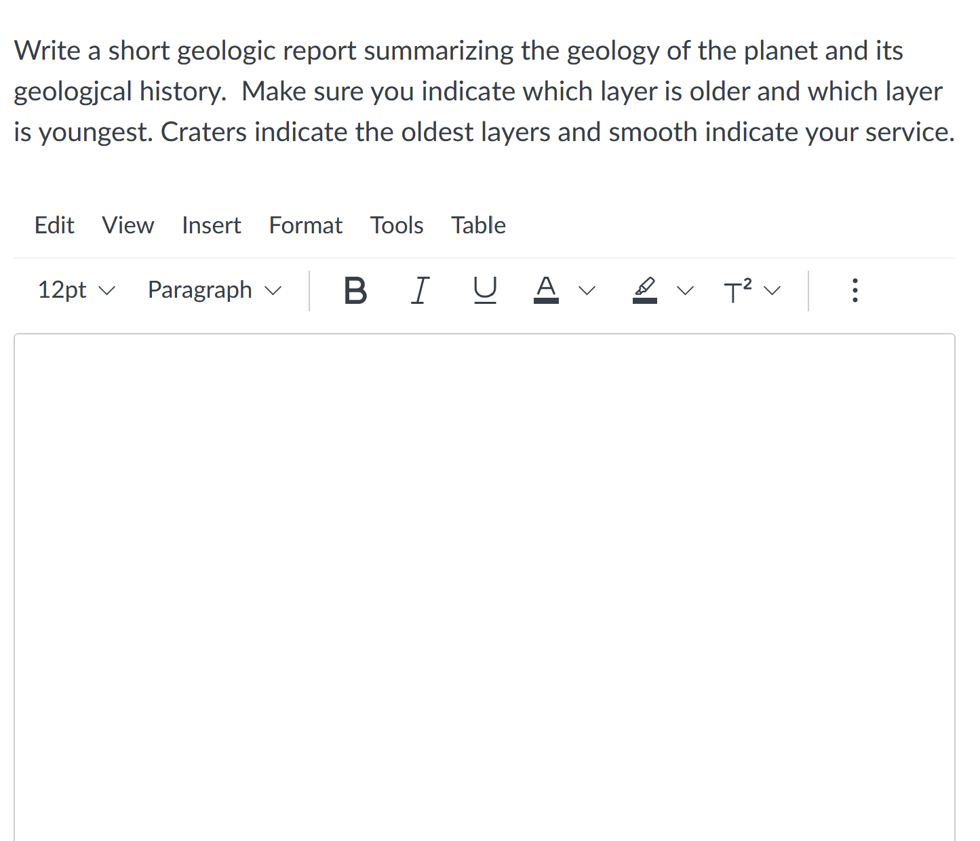Open the font size dropdown
This screenshot has width=980, height=841.
point(76,290)
